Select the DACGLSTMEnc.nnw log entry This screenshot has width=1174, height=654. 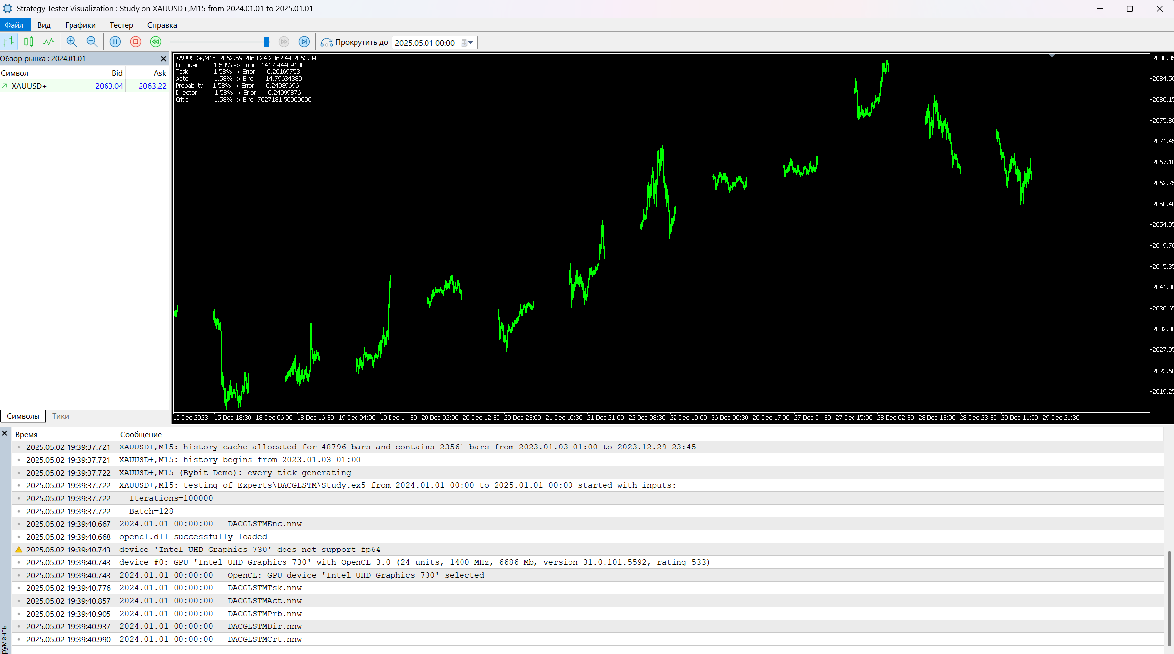point(588,524)
